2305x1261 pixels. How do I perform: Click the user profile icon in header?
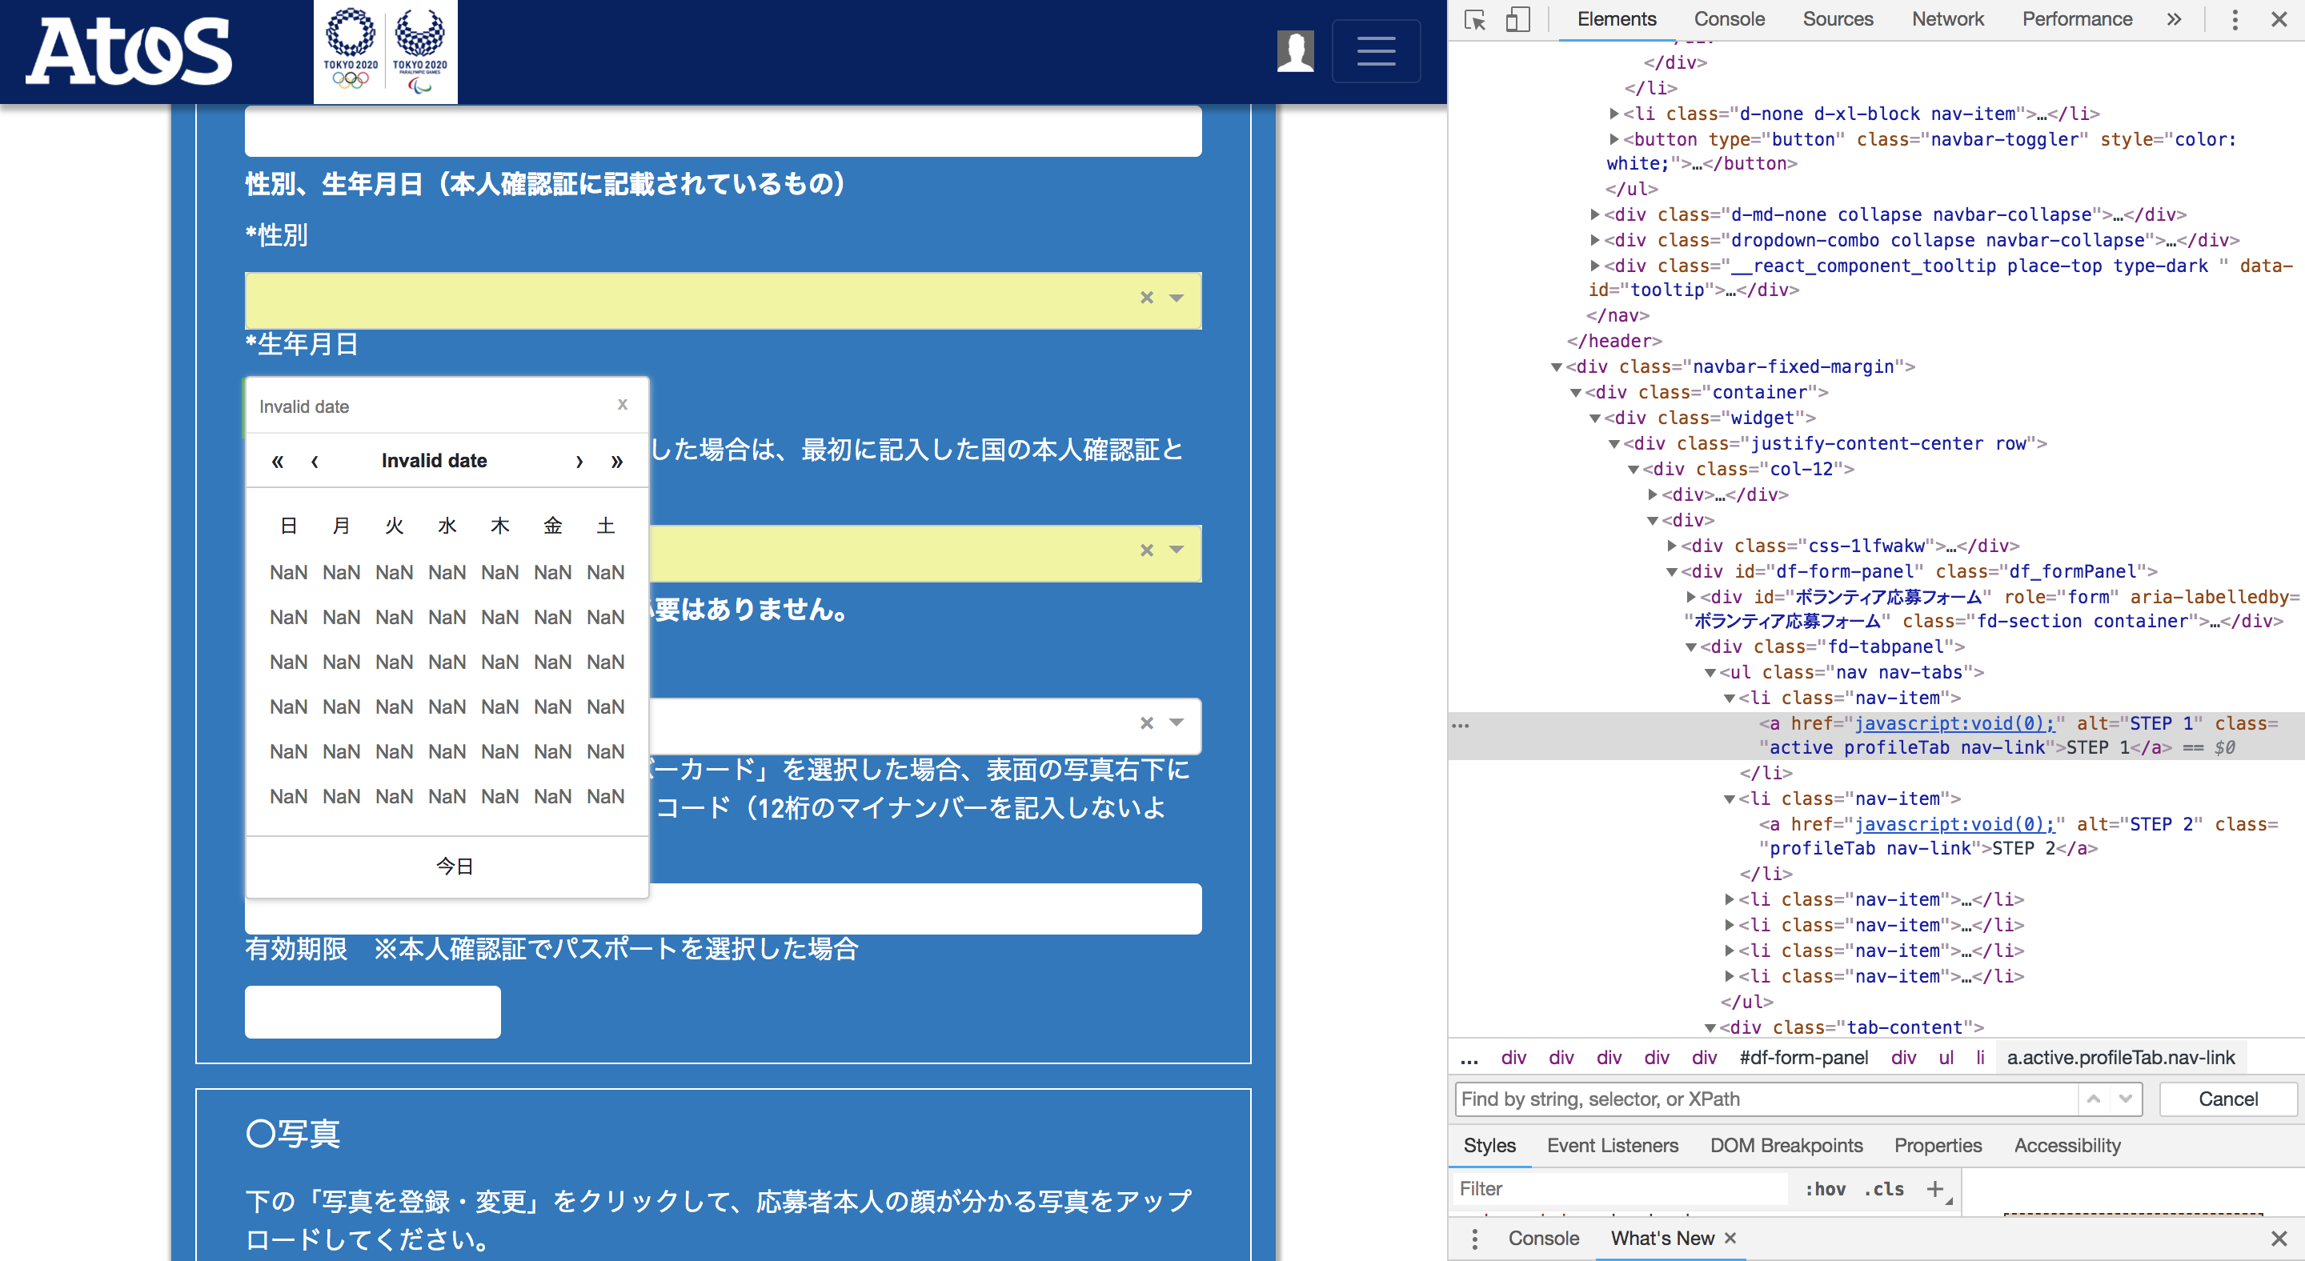(1296, 51)
